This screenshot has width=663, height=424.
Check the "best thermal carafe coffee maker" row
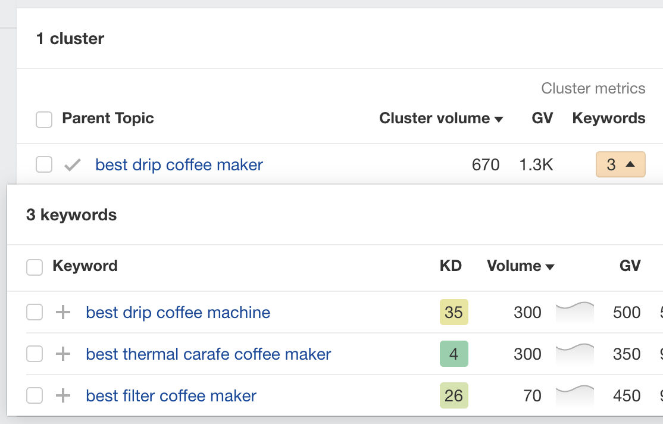click(34, 354)
